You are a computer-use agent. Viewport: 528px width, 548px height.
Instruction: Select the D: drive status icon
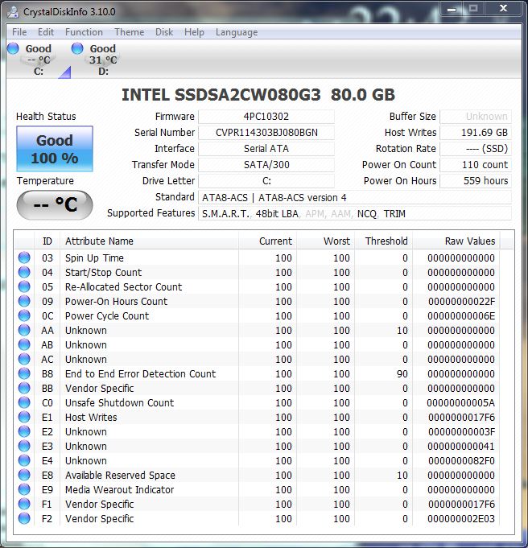(77, 49)
